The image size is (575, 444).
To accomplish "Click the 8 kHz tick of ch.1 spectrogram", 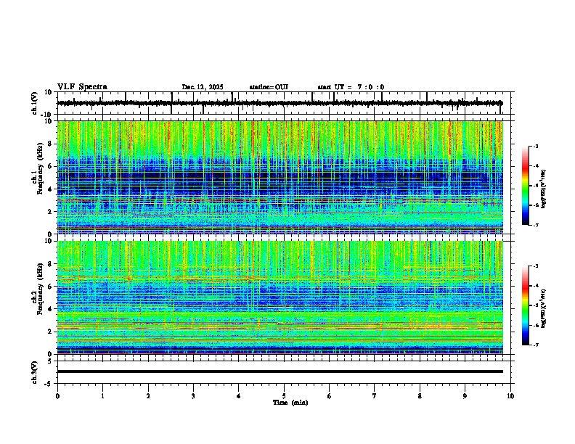I will 51,144.
